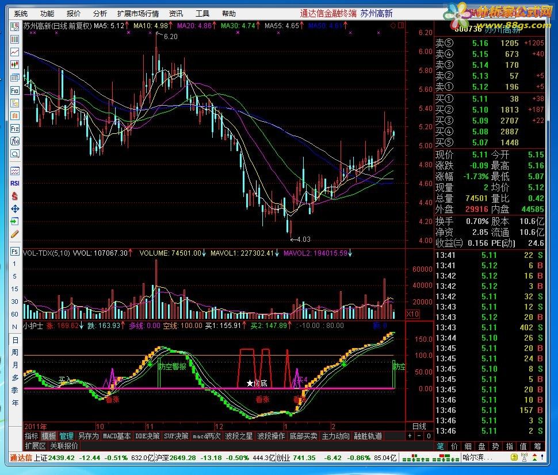Open the self-selected stocks 自 icon
The image size is (558, 475).
(x=14, y=116)
